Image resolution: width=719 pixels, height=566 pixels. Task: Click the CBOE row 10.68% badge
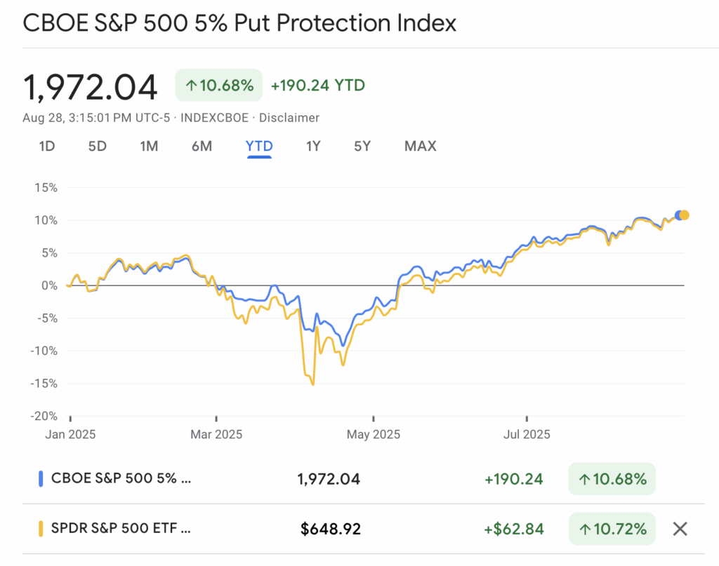pos(612,479)
